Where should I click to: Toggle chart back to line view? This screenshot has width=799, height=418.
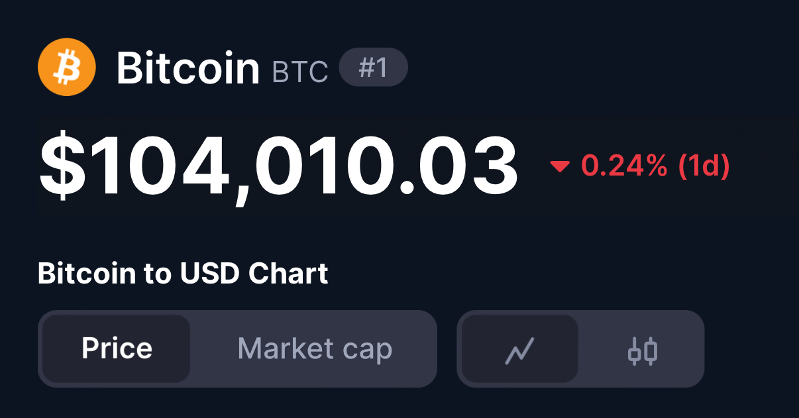519,349
